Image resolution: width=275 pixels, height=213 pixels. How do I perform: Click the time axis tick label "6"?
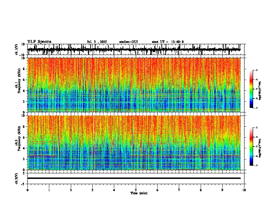(158, 190)
